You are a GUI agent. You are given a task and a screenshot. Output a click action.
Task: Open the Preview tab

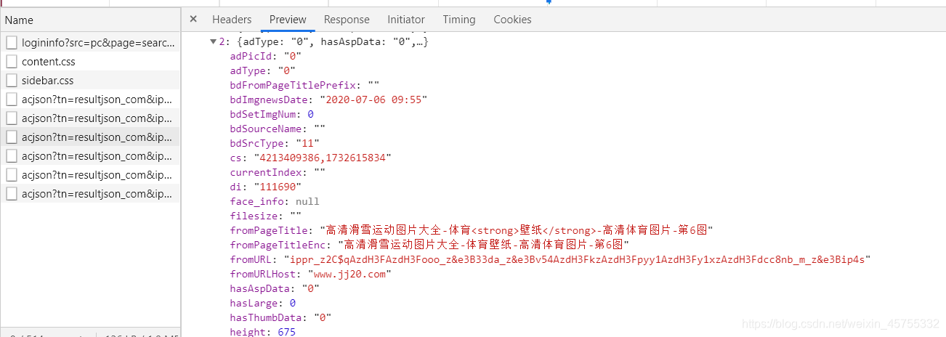click(288, 20)
